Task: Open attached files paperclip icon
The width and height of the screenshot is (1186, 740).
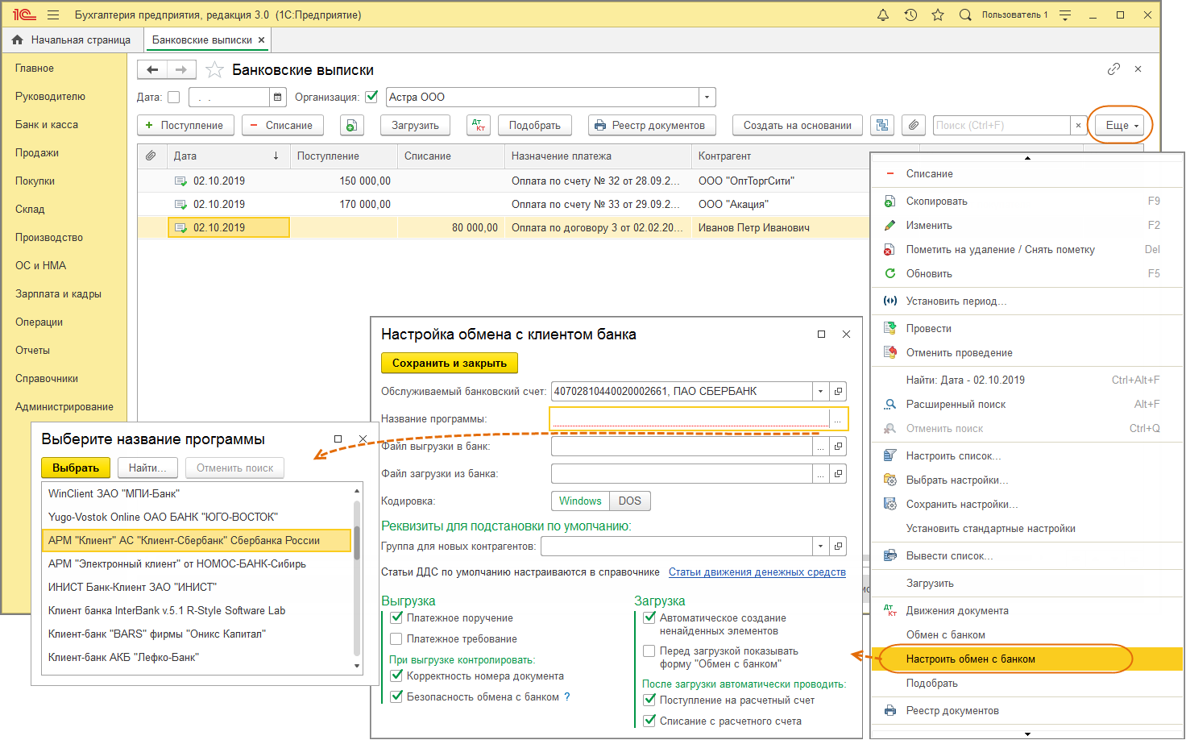Action: click(913, 125)
